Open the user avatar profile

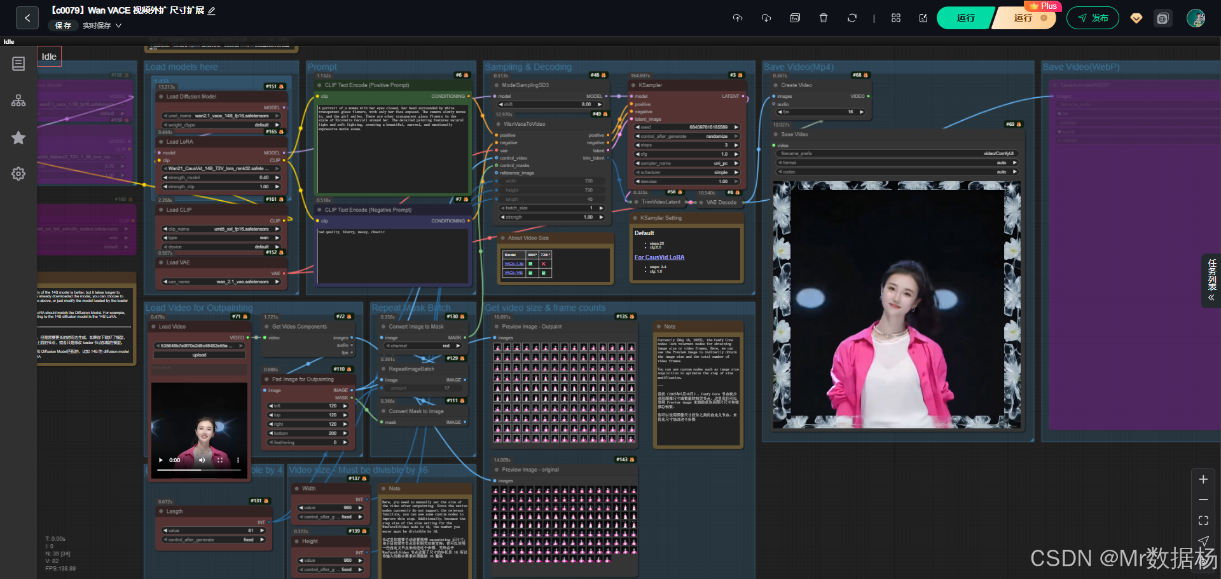tap(1196, 18)
